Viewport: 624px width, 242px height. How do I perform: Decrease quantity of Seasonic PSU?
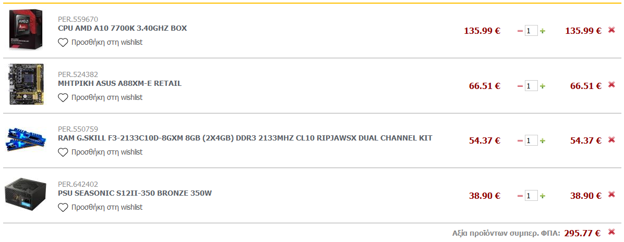[x=520, y=196]
